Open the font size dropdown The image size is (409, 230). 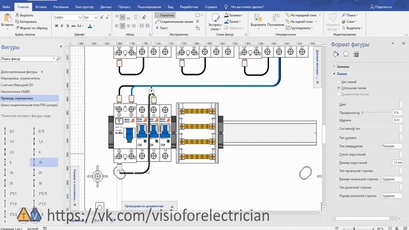(96, 17)
